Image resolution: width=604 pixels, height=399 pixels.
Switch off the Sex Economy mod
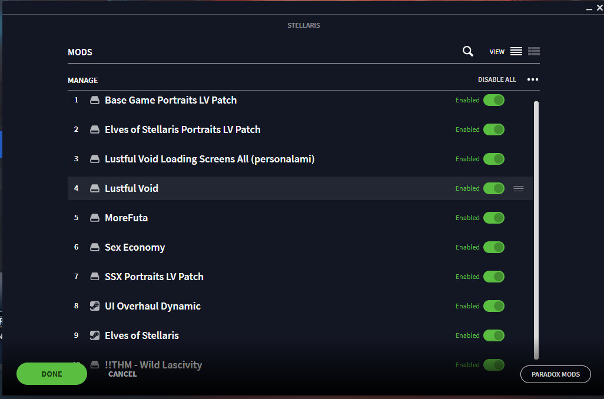[494, 247]
